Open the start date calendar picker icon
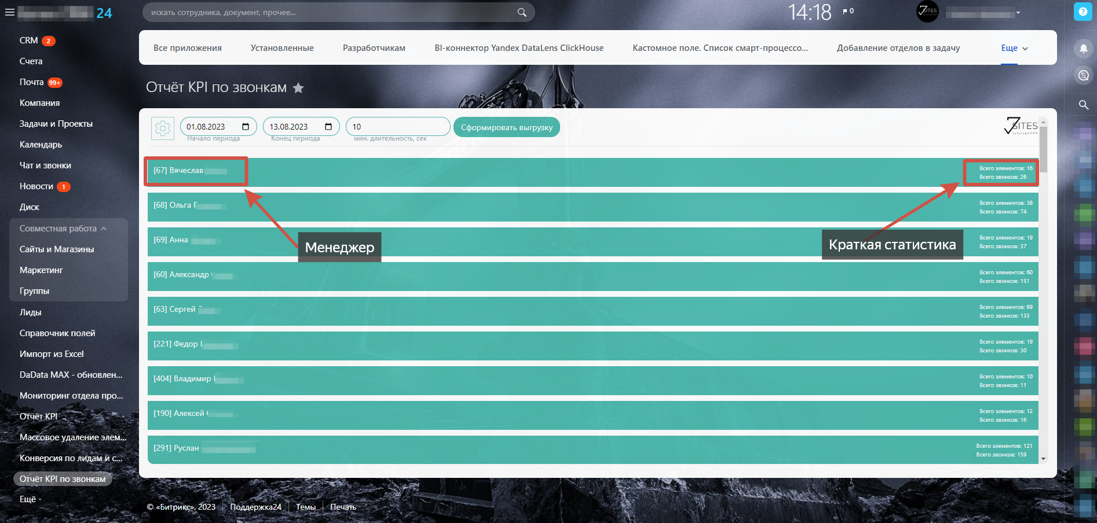The image size is (1097, 523). pos(246,127)
